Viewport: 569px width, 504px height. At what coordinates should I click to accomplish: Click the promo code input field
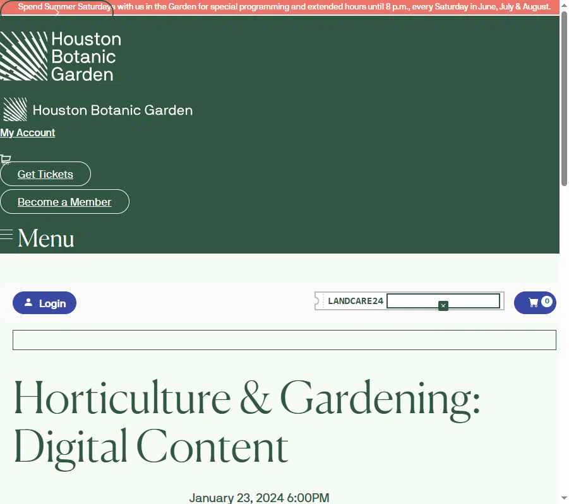[x=443, y=301]
